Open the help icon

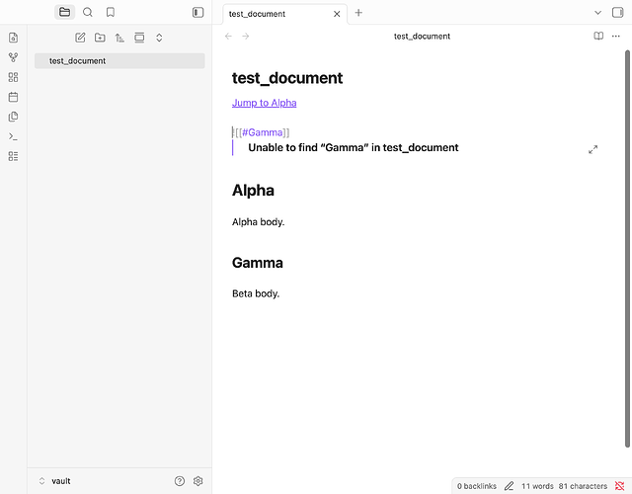[x=180, y=481]
